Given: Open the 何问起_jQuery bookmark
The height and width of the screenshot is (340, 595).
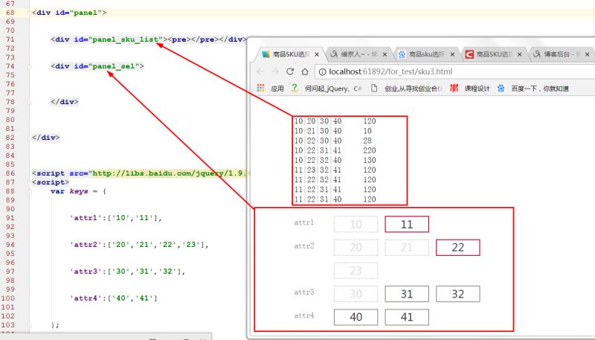Looking at the screenshot, I should pos(333,89).
